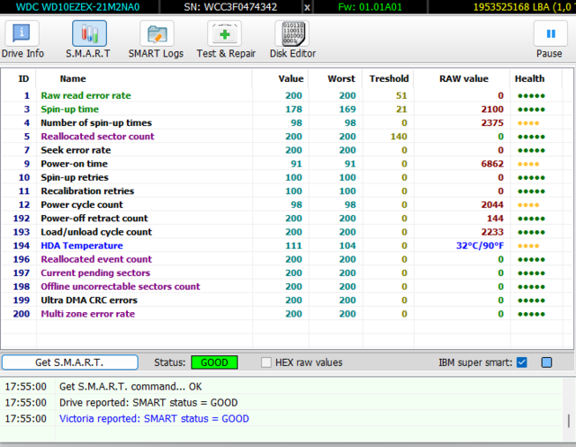Open the Drive Info panel icon
Screen dimensions: 576x447
tap(22, 33)
